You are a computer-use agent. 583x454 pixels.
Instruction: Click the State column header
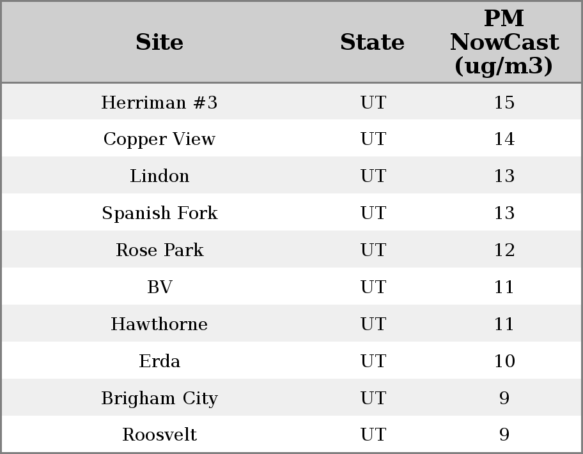pyautogui.click(x=372, y=43)
